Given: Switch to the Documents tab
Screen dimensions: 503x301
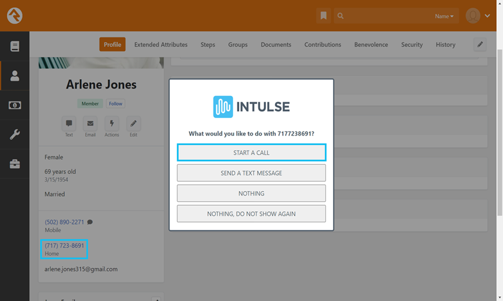Looking at the screenshot, I should (276, 45).
